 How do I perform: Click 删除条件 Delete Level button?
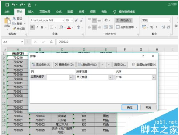coord(64,65)
